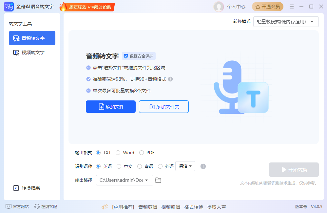Viewport: 327px width, 213px height.
Task: Open the 官方网站 link
Action: click(17, 207)
